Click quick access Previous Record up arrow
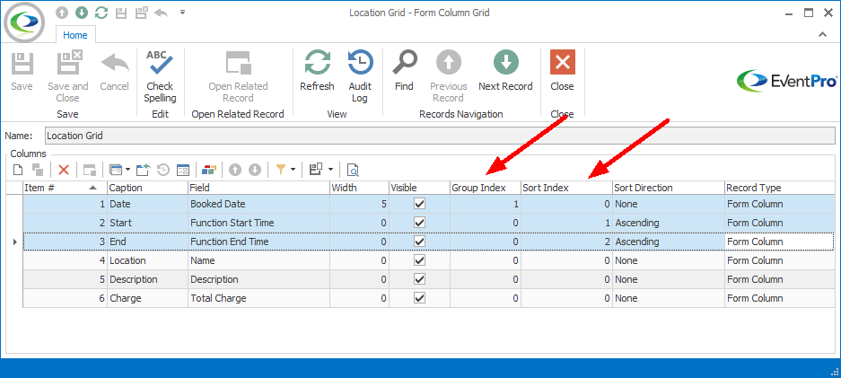The width and height of the screenshot is (841, 378). tap(62, 13)
